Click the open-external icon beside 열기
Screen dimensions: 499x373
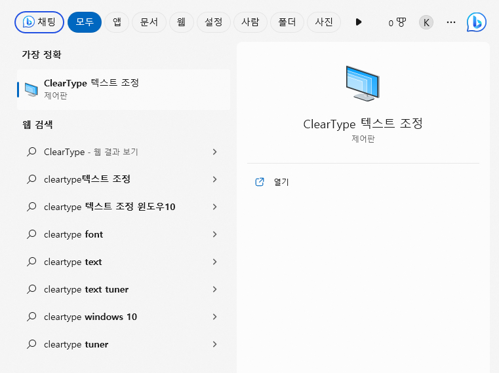click(260, 182)
